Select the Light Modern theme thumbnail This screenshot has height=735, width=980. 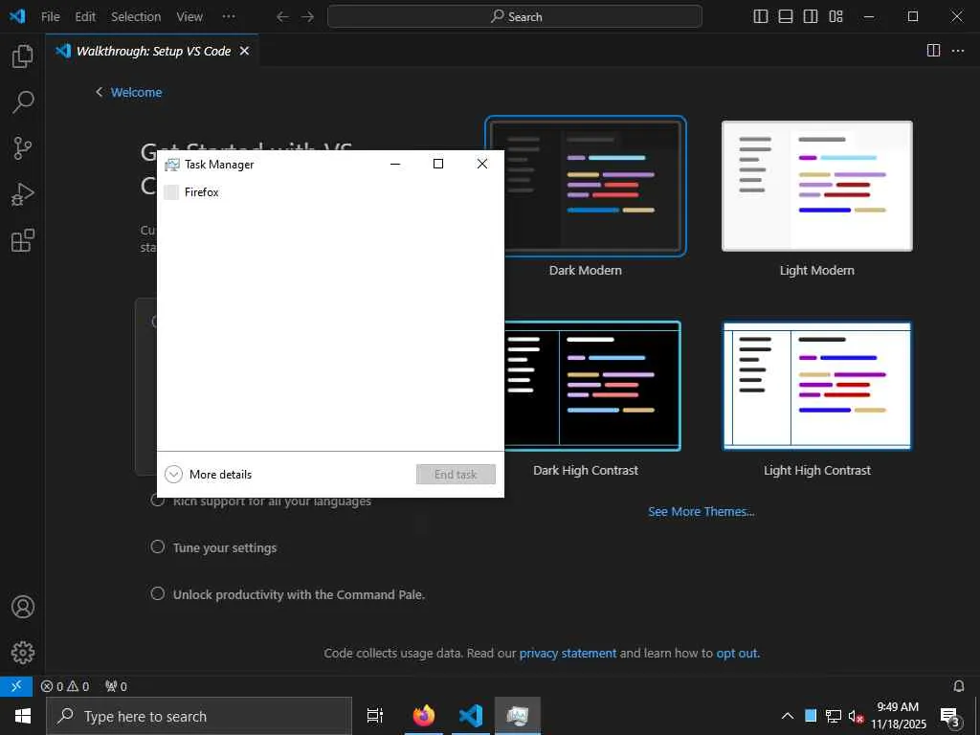(x=817, y=187)
